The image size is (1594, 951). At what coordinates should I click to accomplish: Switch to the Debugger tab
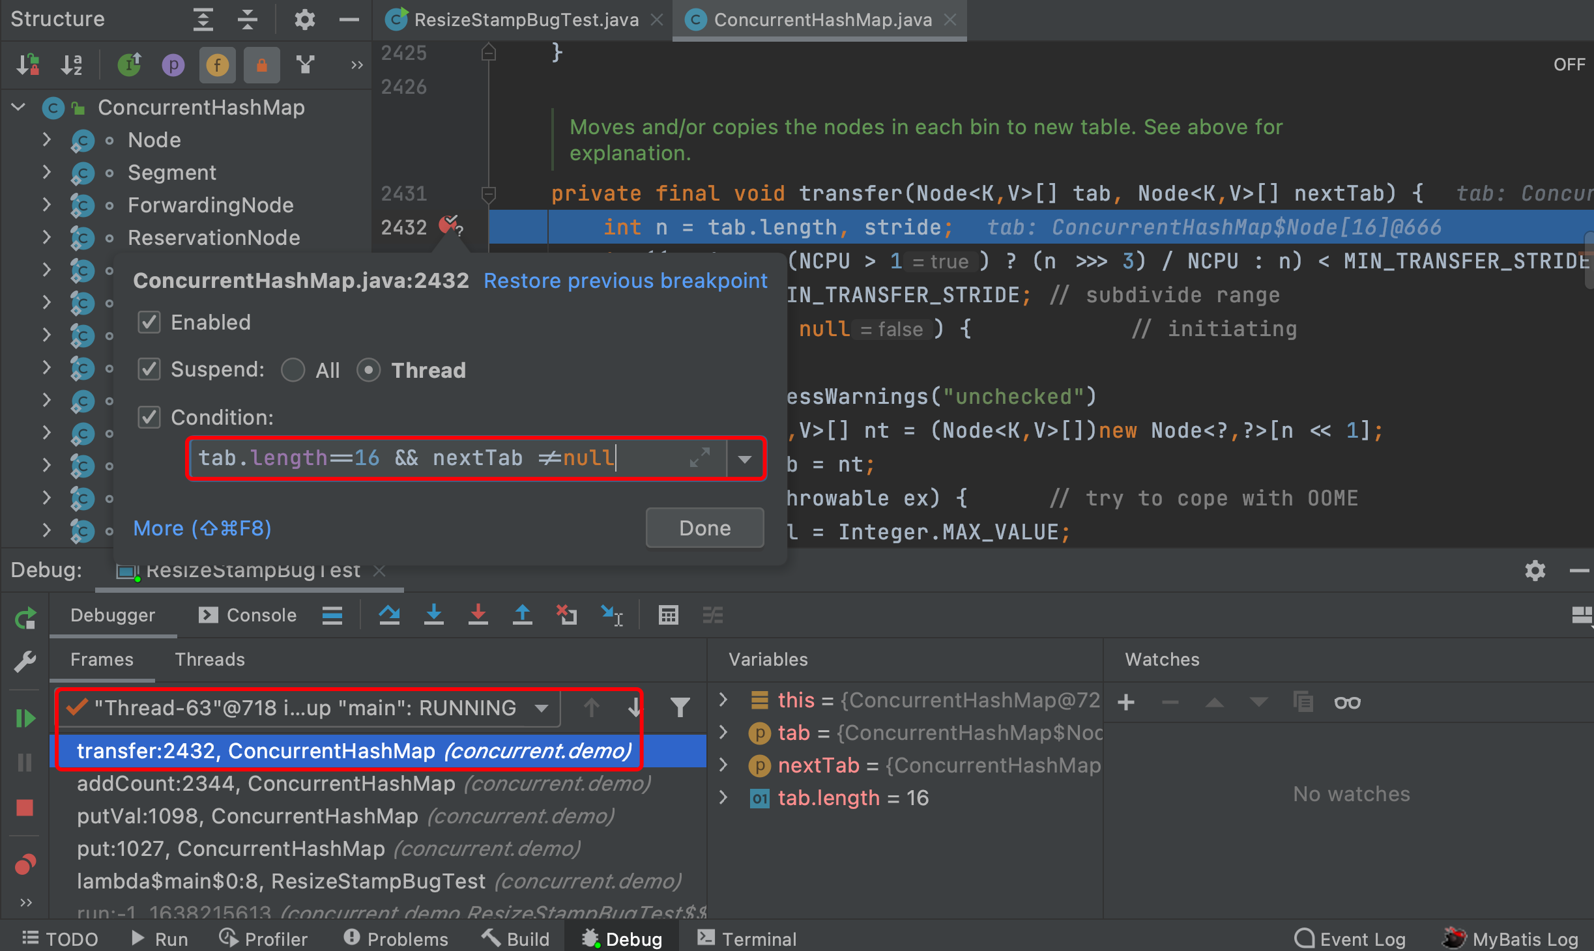tap(113, 615)
